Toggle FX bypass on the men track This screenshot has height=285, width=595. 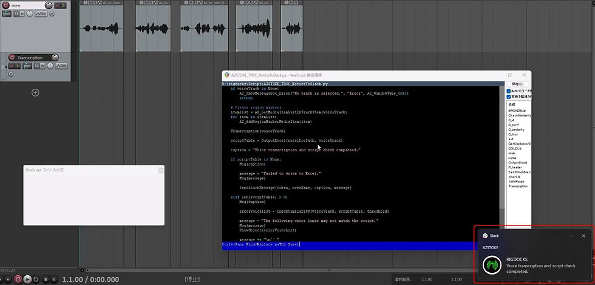22,14
